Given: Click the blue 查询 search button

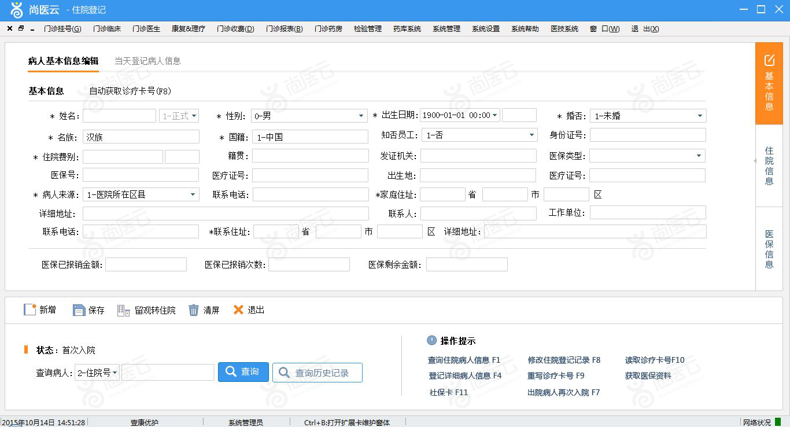Looking at the screenshot, I should (x=243, y=372).
